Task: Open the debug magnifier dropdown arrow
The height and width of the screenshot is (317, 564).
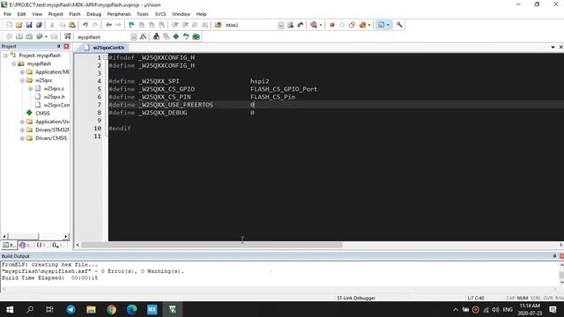Action: coord(321,26)
